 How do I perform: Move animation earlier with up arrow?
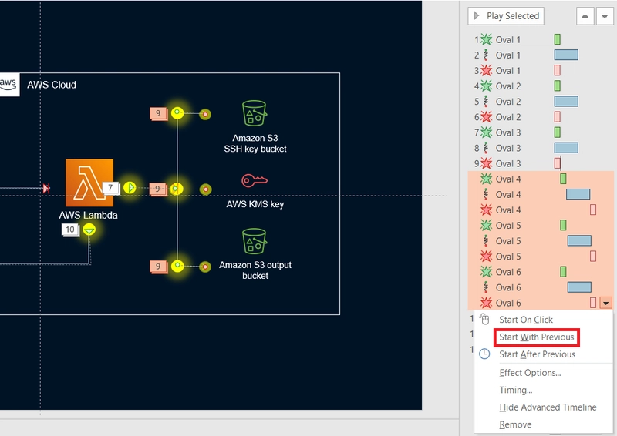click(x=585, y=16)
